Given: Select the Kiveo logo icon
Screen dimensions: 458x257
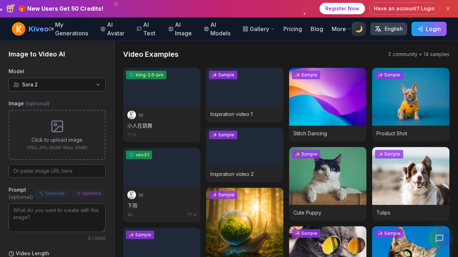Looking at the screenshot, I should click(19, 29).
